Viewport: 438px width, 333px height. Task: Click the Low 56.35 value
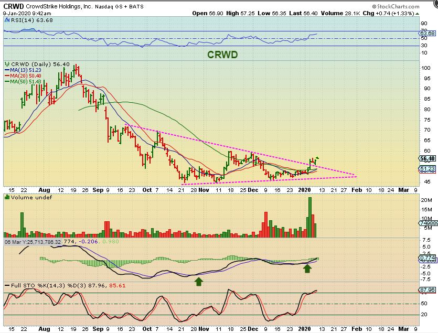click(x=272, y=13)
